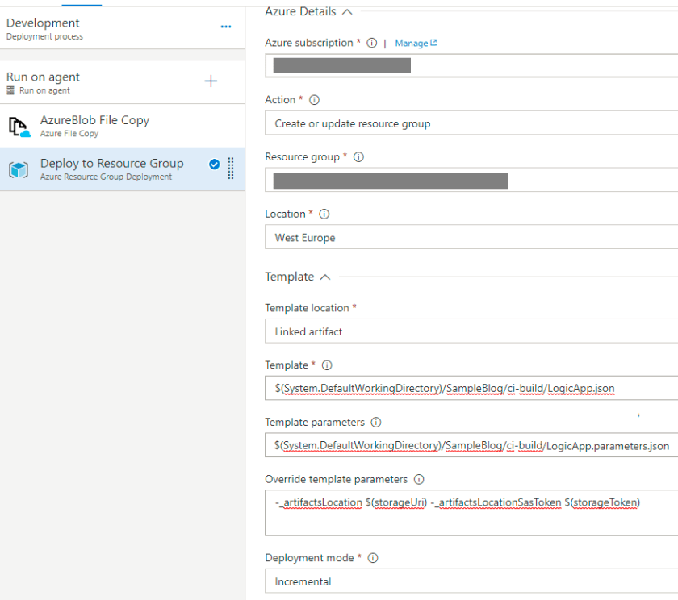Image resolution: width=678 pixels, height=600 pixels.
Task: Click info icon next to Azure subscription
Action: 371,44
